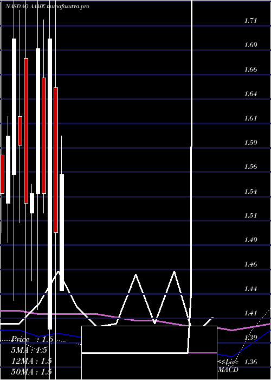The height and width of the screenshot is (380, 271).
Task: Click the 'Price : 1.6' legend entry
Action: 32,339
